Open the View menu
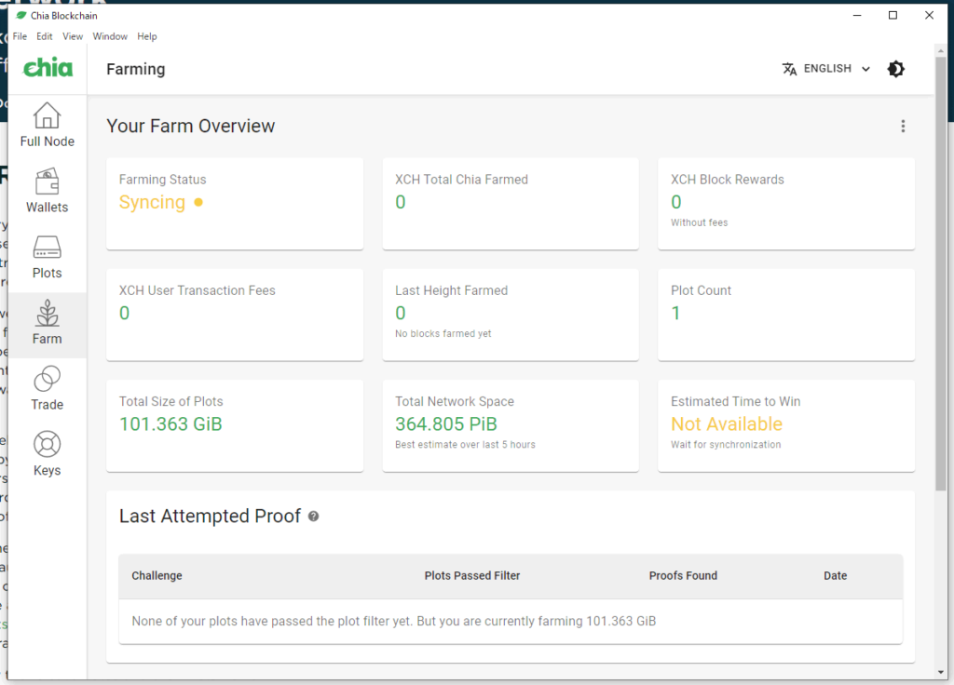Viewport: 954px width, 685px height. click(x=73, y=36)
